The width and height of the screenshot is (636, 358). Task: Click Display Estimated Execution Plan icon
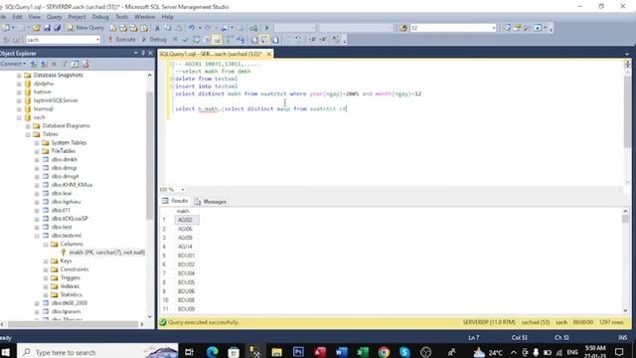(x=197, y=40)
